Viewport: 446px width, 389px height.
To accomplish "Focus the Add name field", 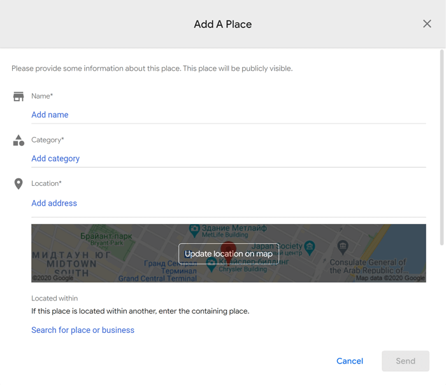I will pos(228,115).
